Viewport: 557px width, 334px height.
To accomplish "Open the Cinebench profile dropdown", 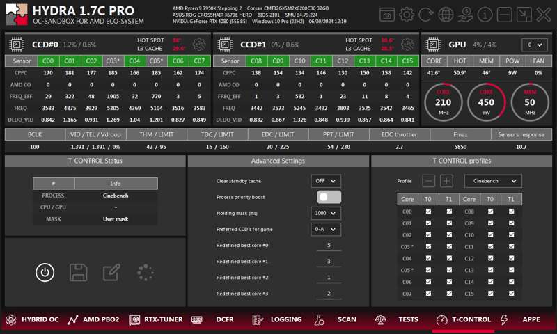I will point(492,181).
